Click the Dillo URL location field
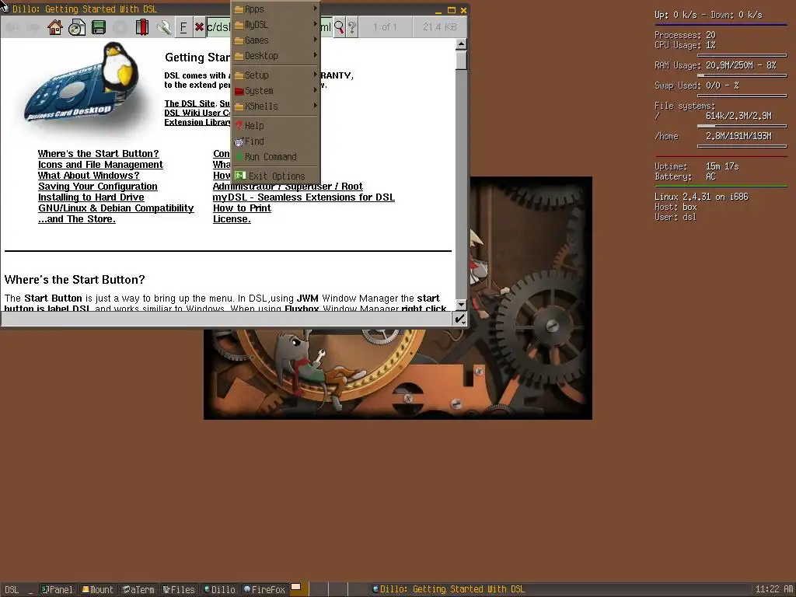 (269, 27)
